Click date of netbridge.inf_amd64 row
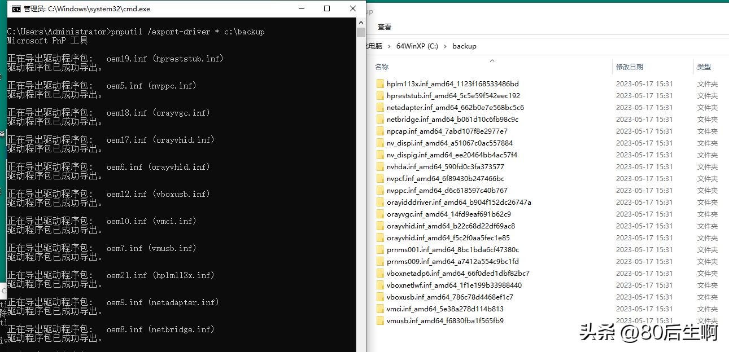This screenshot has width=729, height=352. pyautogui.click(x=644, y=120)
